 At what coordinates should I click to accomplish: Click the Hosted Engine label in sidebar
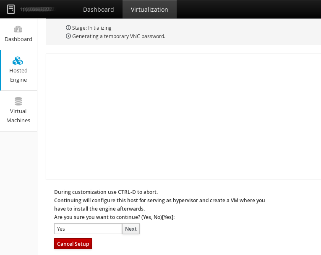pyautogui.click(x=18, y=75)
